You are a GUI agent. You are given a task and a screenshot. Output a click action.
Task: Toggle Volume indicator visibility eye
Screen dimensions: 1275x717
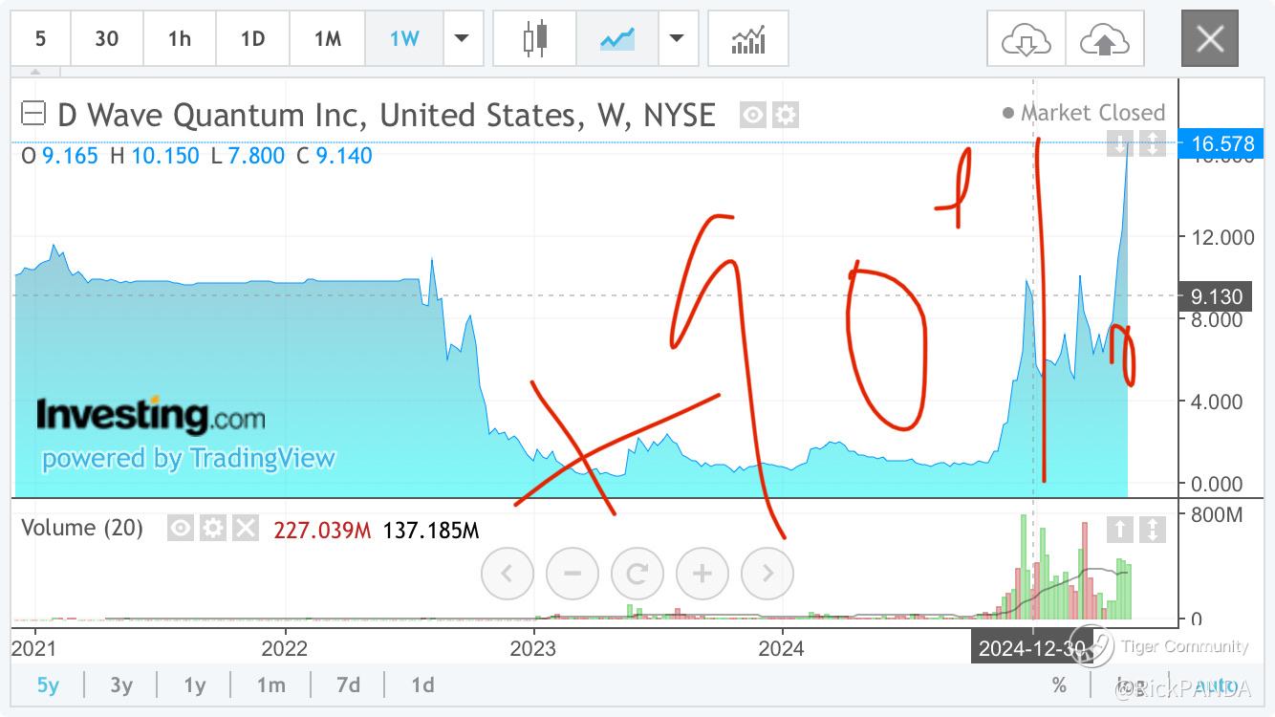[x=181, y=528]
